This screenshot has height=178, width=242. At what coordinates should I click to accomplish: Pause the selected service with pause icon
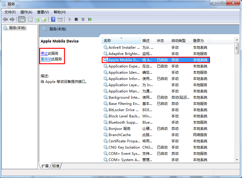(x=83, y=19)
